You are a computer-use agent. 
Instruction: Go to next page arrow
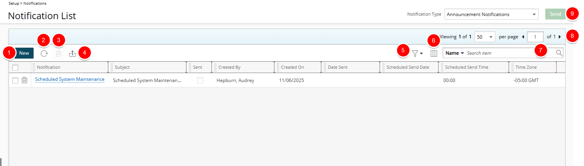pos(560,37)
